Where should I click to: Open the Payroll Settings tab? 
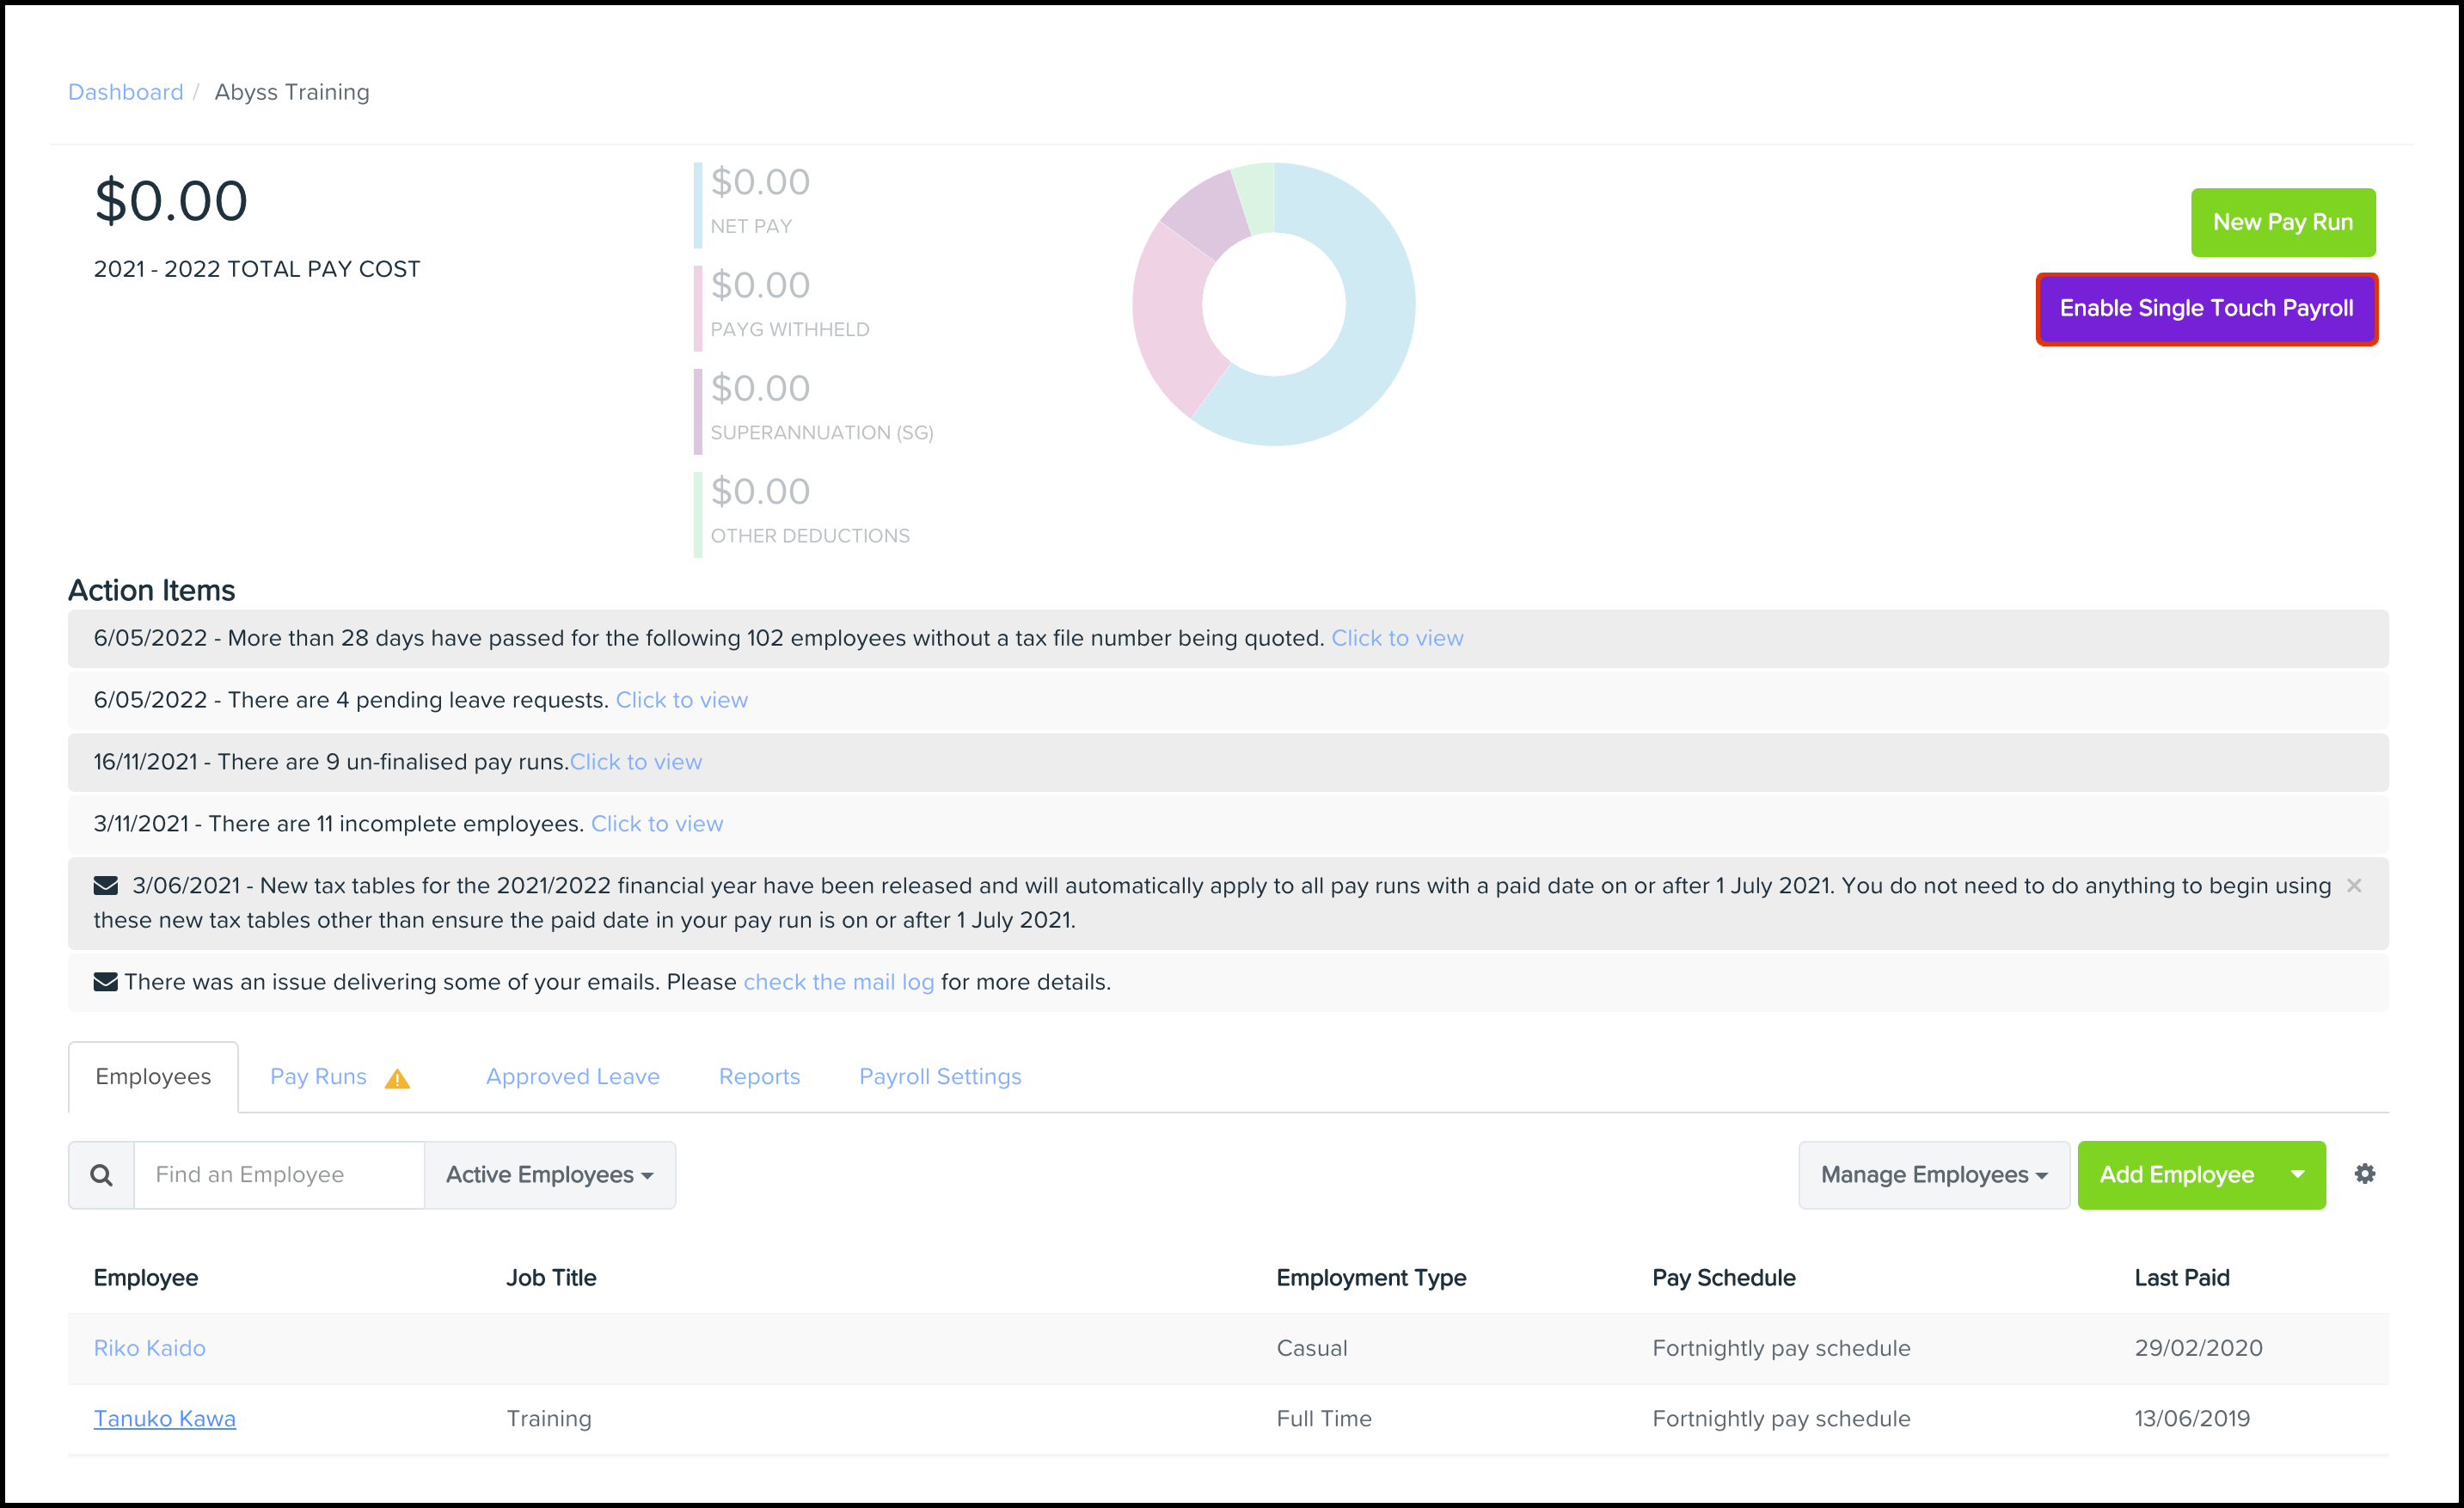(x=939, y=1076)
